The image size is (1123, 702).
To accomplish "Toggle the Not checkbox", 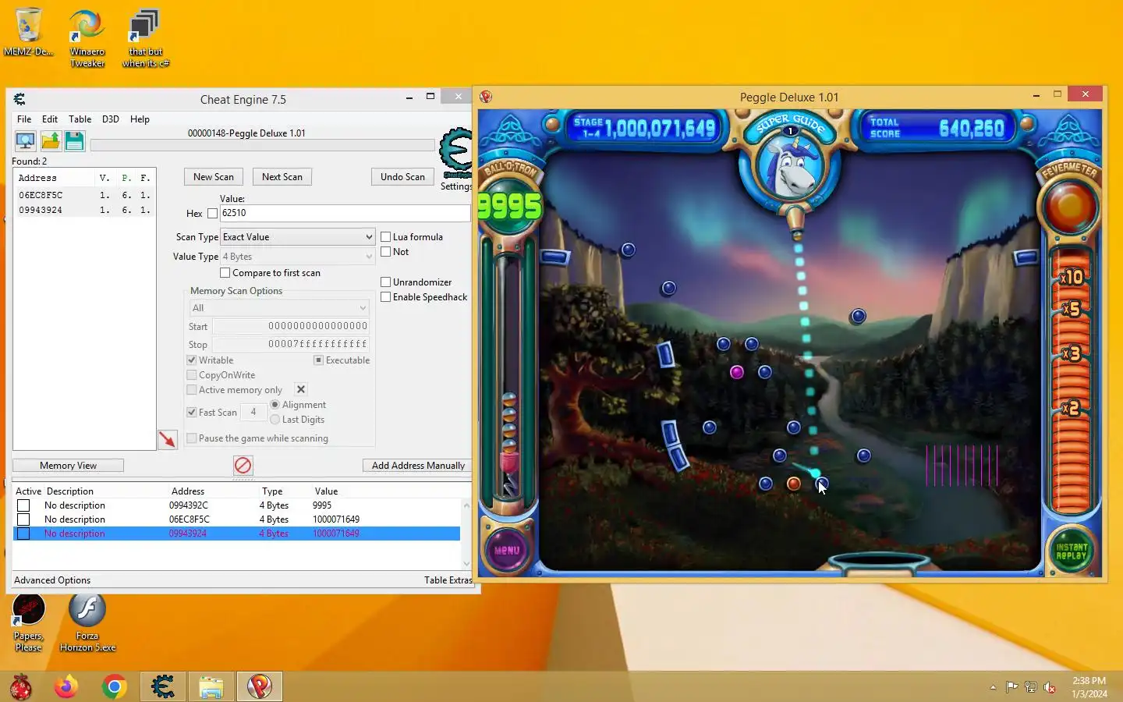I will [385, 251].
